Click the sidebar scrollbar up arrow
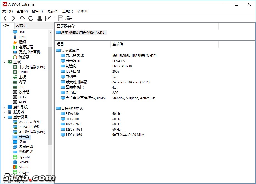The width and height of the screenshot is (256, 184). tap(50, 32)
